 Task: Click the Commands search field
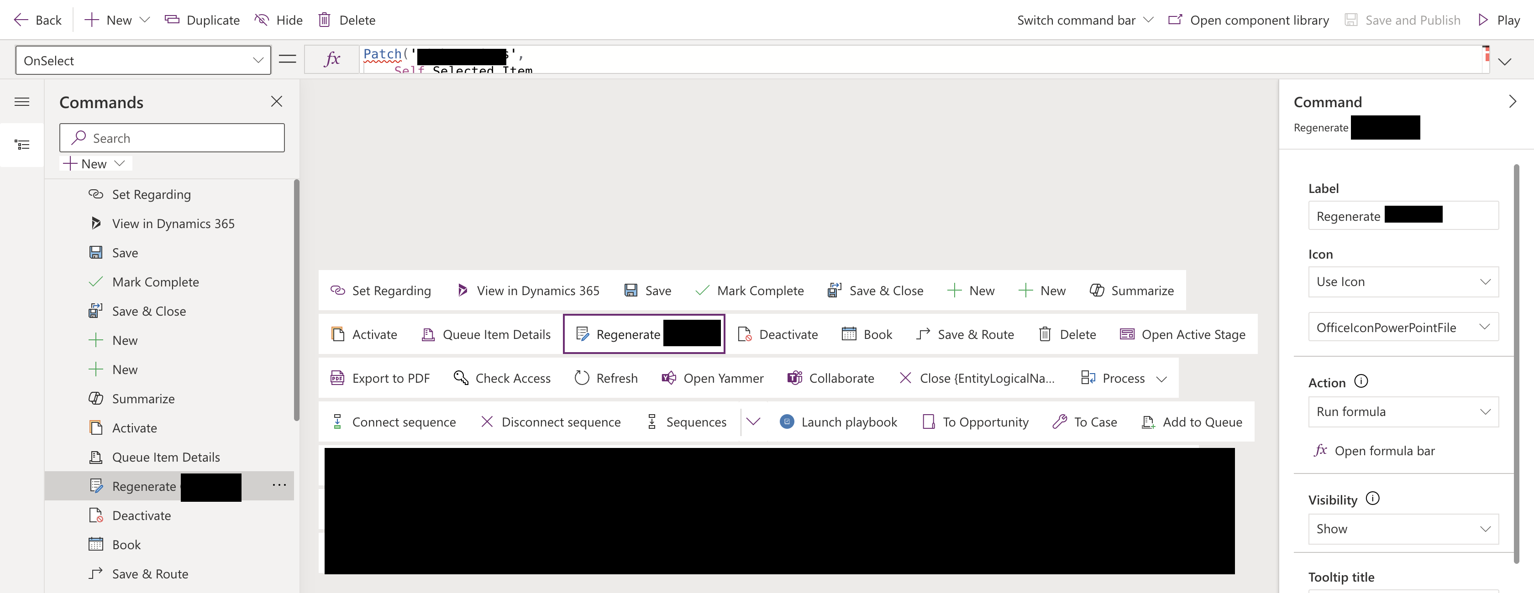pyautogui.click(x=172, y=138)
